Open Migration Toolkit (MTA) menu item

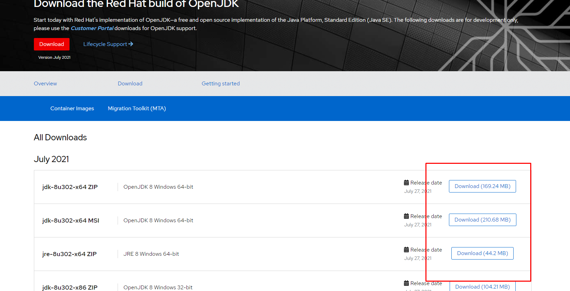137,109
